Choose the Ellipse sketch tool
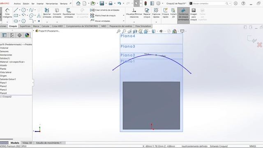This screenshot has height=148, width=263. point(31,16)
